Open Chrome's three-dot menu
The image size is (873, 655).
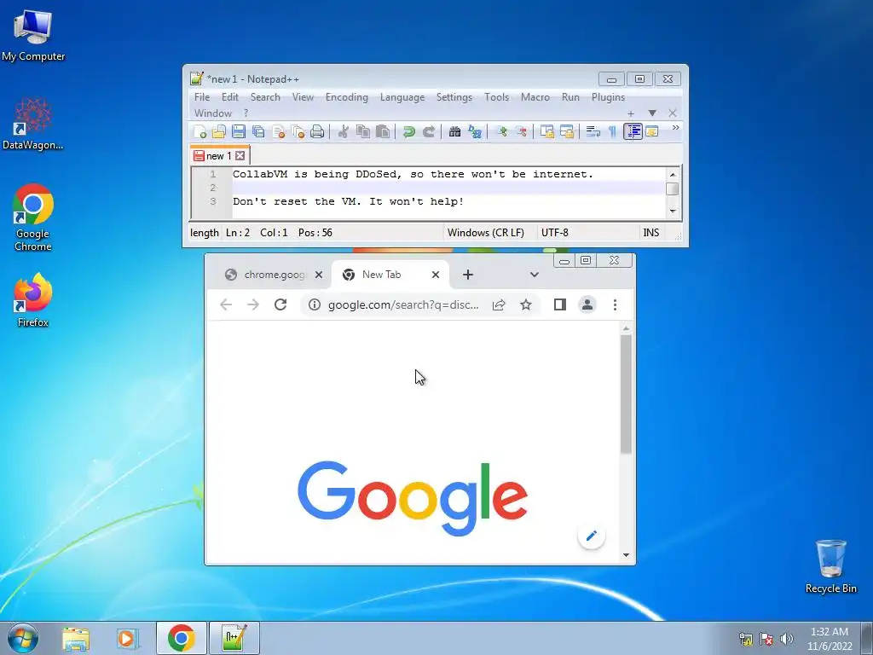pos(615,304)
